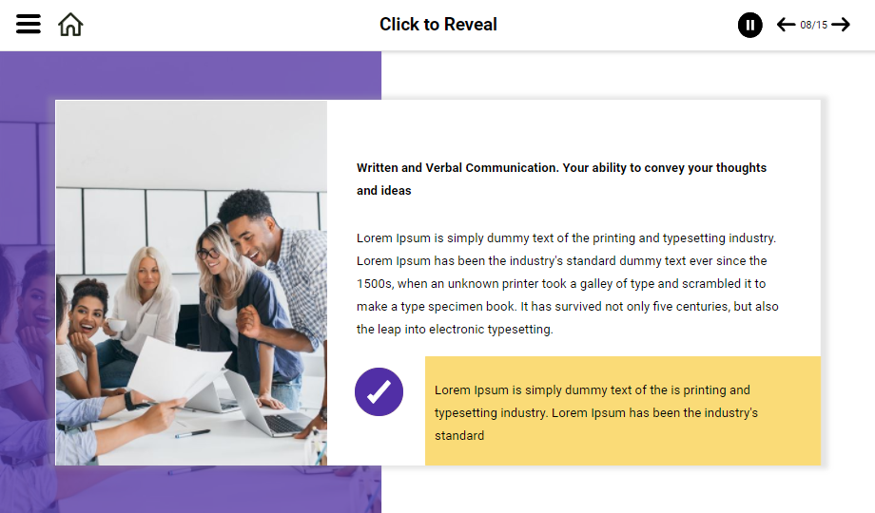
Task: Advance to the next slide
Action: (x=841, y=25)
